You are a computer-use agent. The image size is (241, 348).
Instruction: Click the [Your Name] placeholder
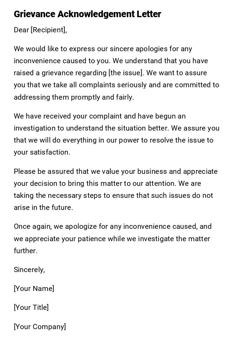[34, 289]
